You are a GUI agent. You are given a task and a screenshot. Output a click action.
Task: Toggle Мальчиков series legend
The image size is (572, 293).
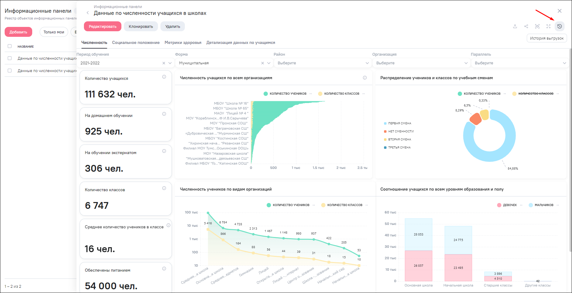541,205
